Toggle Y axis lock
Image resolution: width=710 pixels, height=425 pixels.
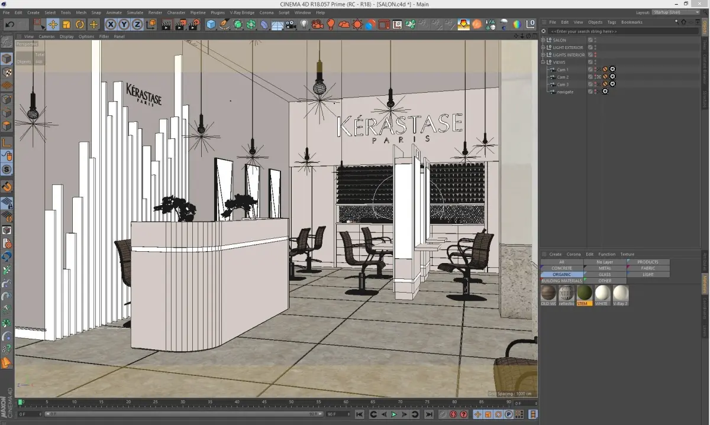pos(124,24)
